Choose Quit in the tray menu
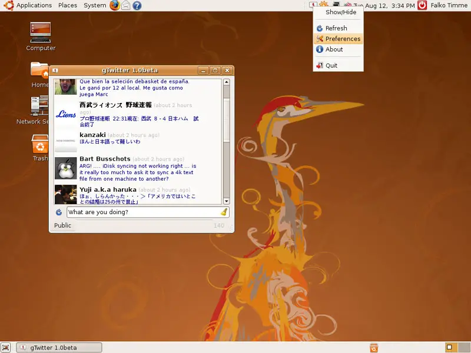The height and width of the screenshot is (353, 471). click(338, 65)
